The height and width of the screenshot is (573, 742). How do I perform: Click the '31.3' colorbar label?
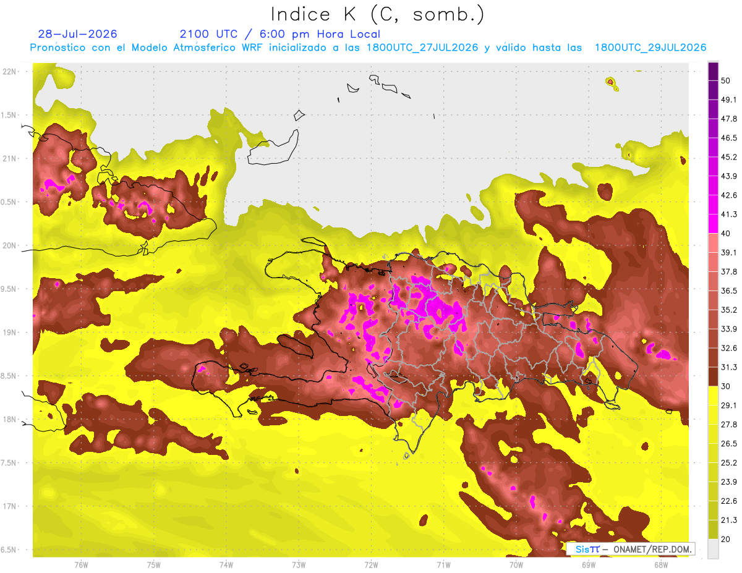tap(729, 367)
